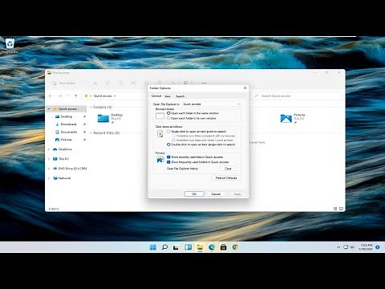Open the 'Open File Explorer to' dropdown
This screenshot has height=289, width=385.
[211, 104]
